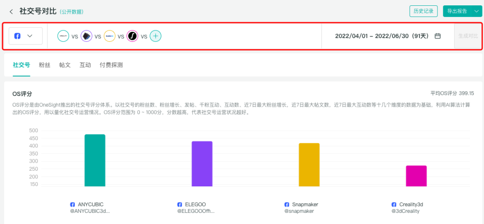Switch to the 帖文 tab
The image size is (484, 224).
point(65,65)
